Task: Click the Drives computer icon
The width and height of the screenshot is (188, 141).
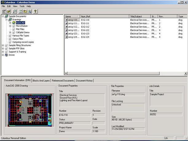Action: pyautogui.click(x=6, y=55)
